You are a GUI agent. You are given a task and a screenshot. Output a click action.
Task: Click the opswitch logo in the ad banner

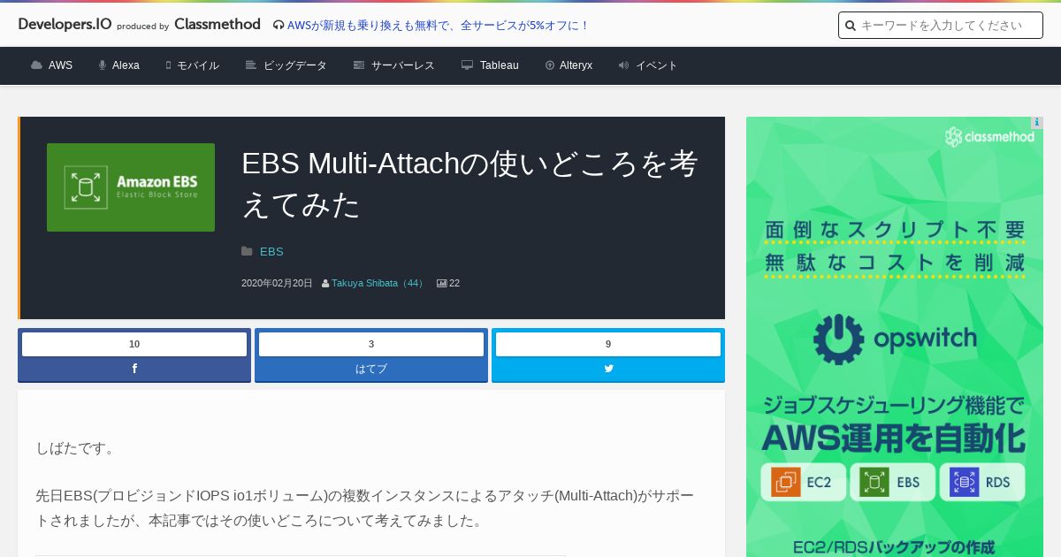[895, 339]
